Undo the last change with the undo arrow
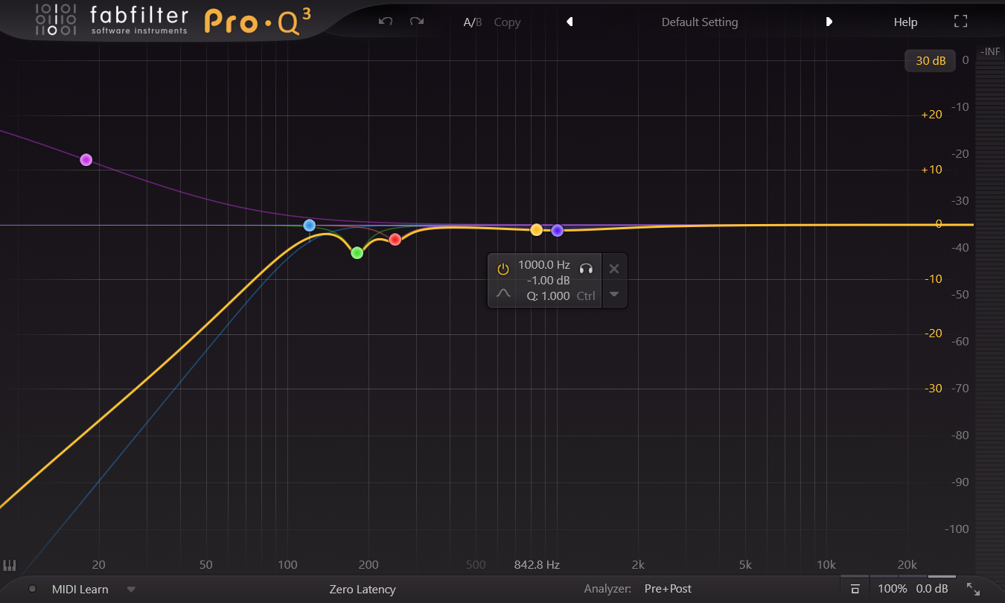This screenshot has height=603, width=1005. coord(385,22)
